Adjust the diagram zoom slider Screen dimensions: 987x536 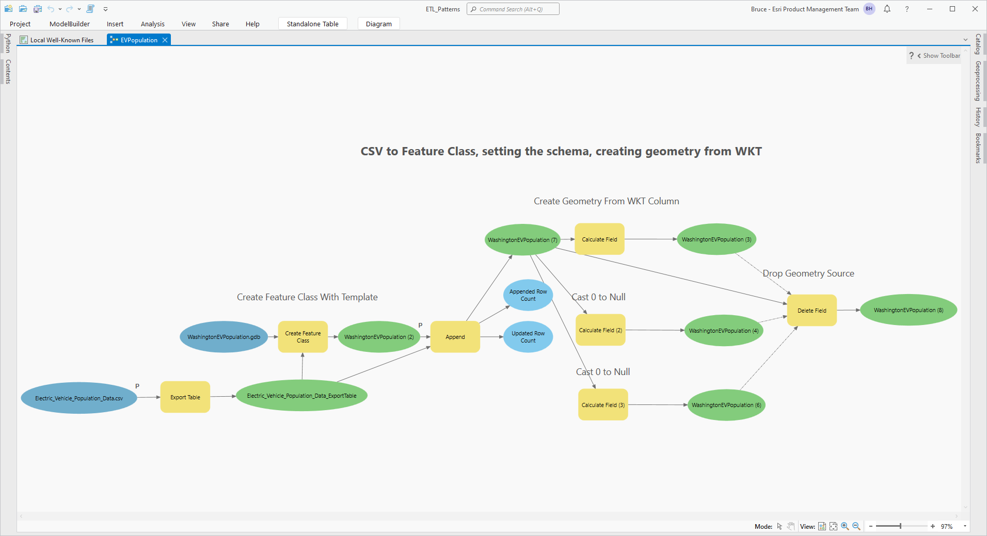901,526
